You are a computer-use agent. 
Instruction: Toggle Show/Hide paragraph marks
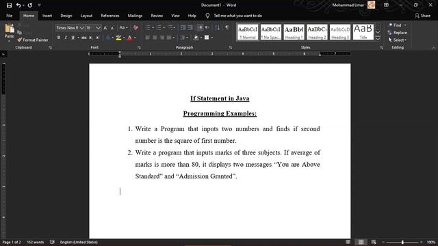(x=227, y=27)
